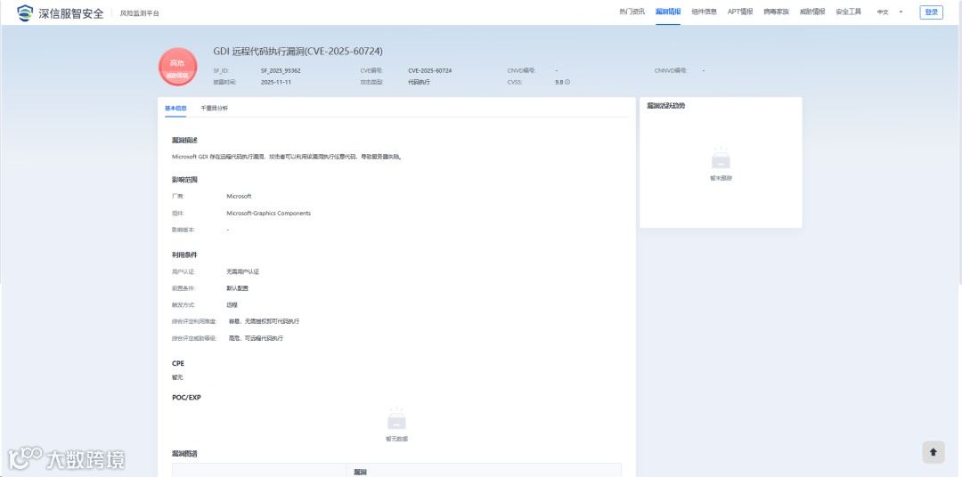962x477 pixels.
Task: Open the APT情报 navigation item
Action: (740, 12)
